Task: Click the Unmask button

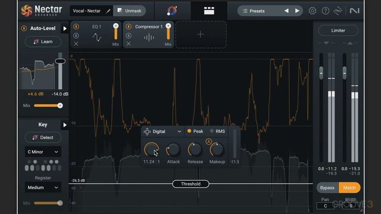Action: (x=129, y=11)
